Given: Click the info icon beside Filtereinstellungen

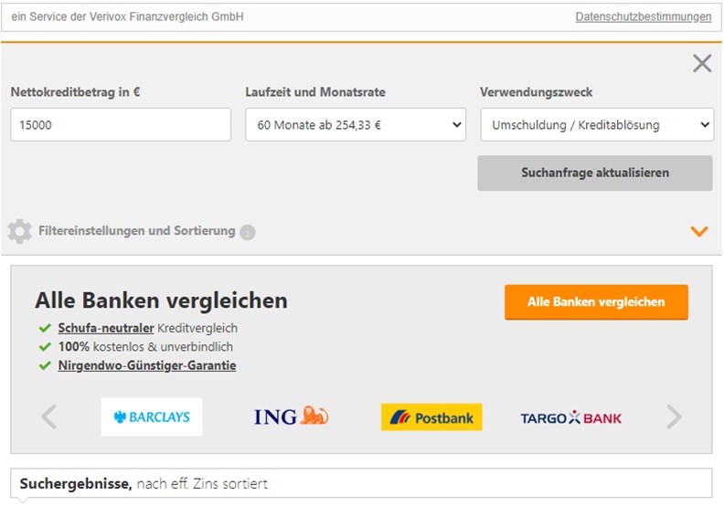Looking at the screenshot, I should 248,232.
